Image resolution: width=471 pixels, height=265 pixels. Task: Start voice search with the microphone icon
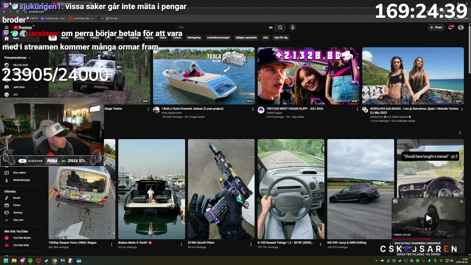point(293,28)
